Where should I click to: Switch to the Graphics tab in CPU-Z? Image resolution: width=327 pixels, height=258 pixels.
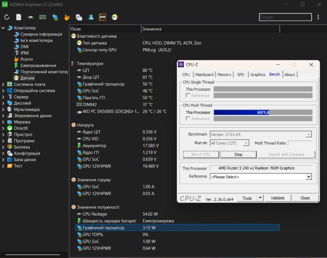258,74
